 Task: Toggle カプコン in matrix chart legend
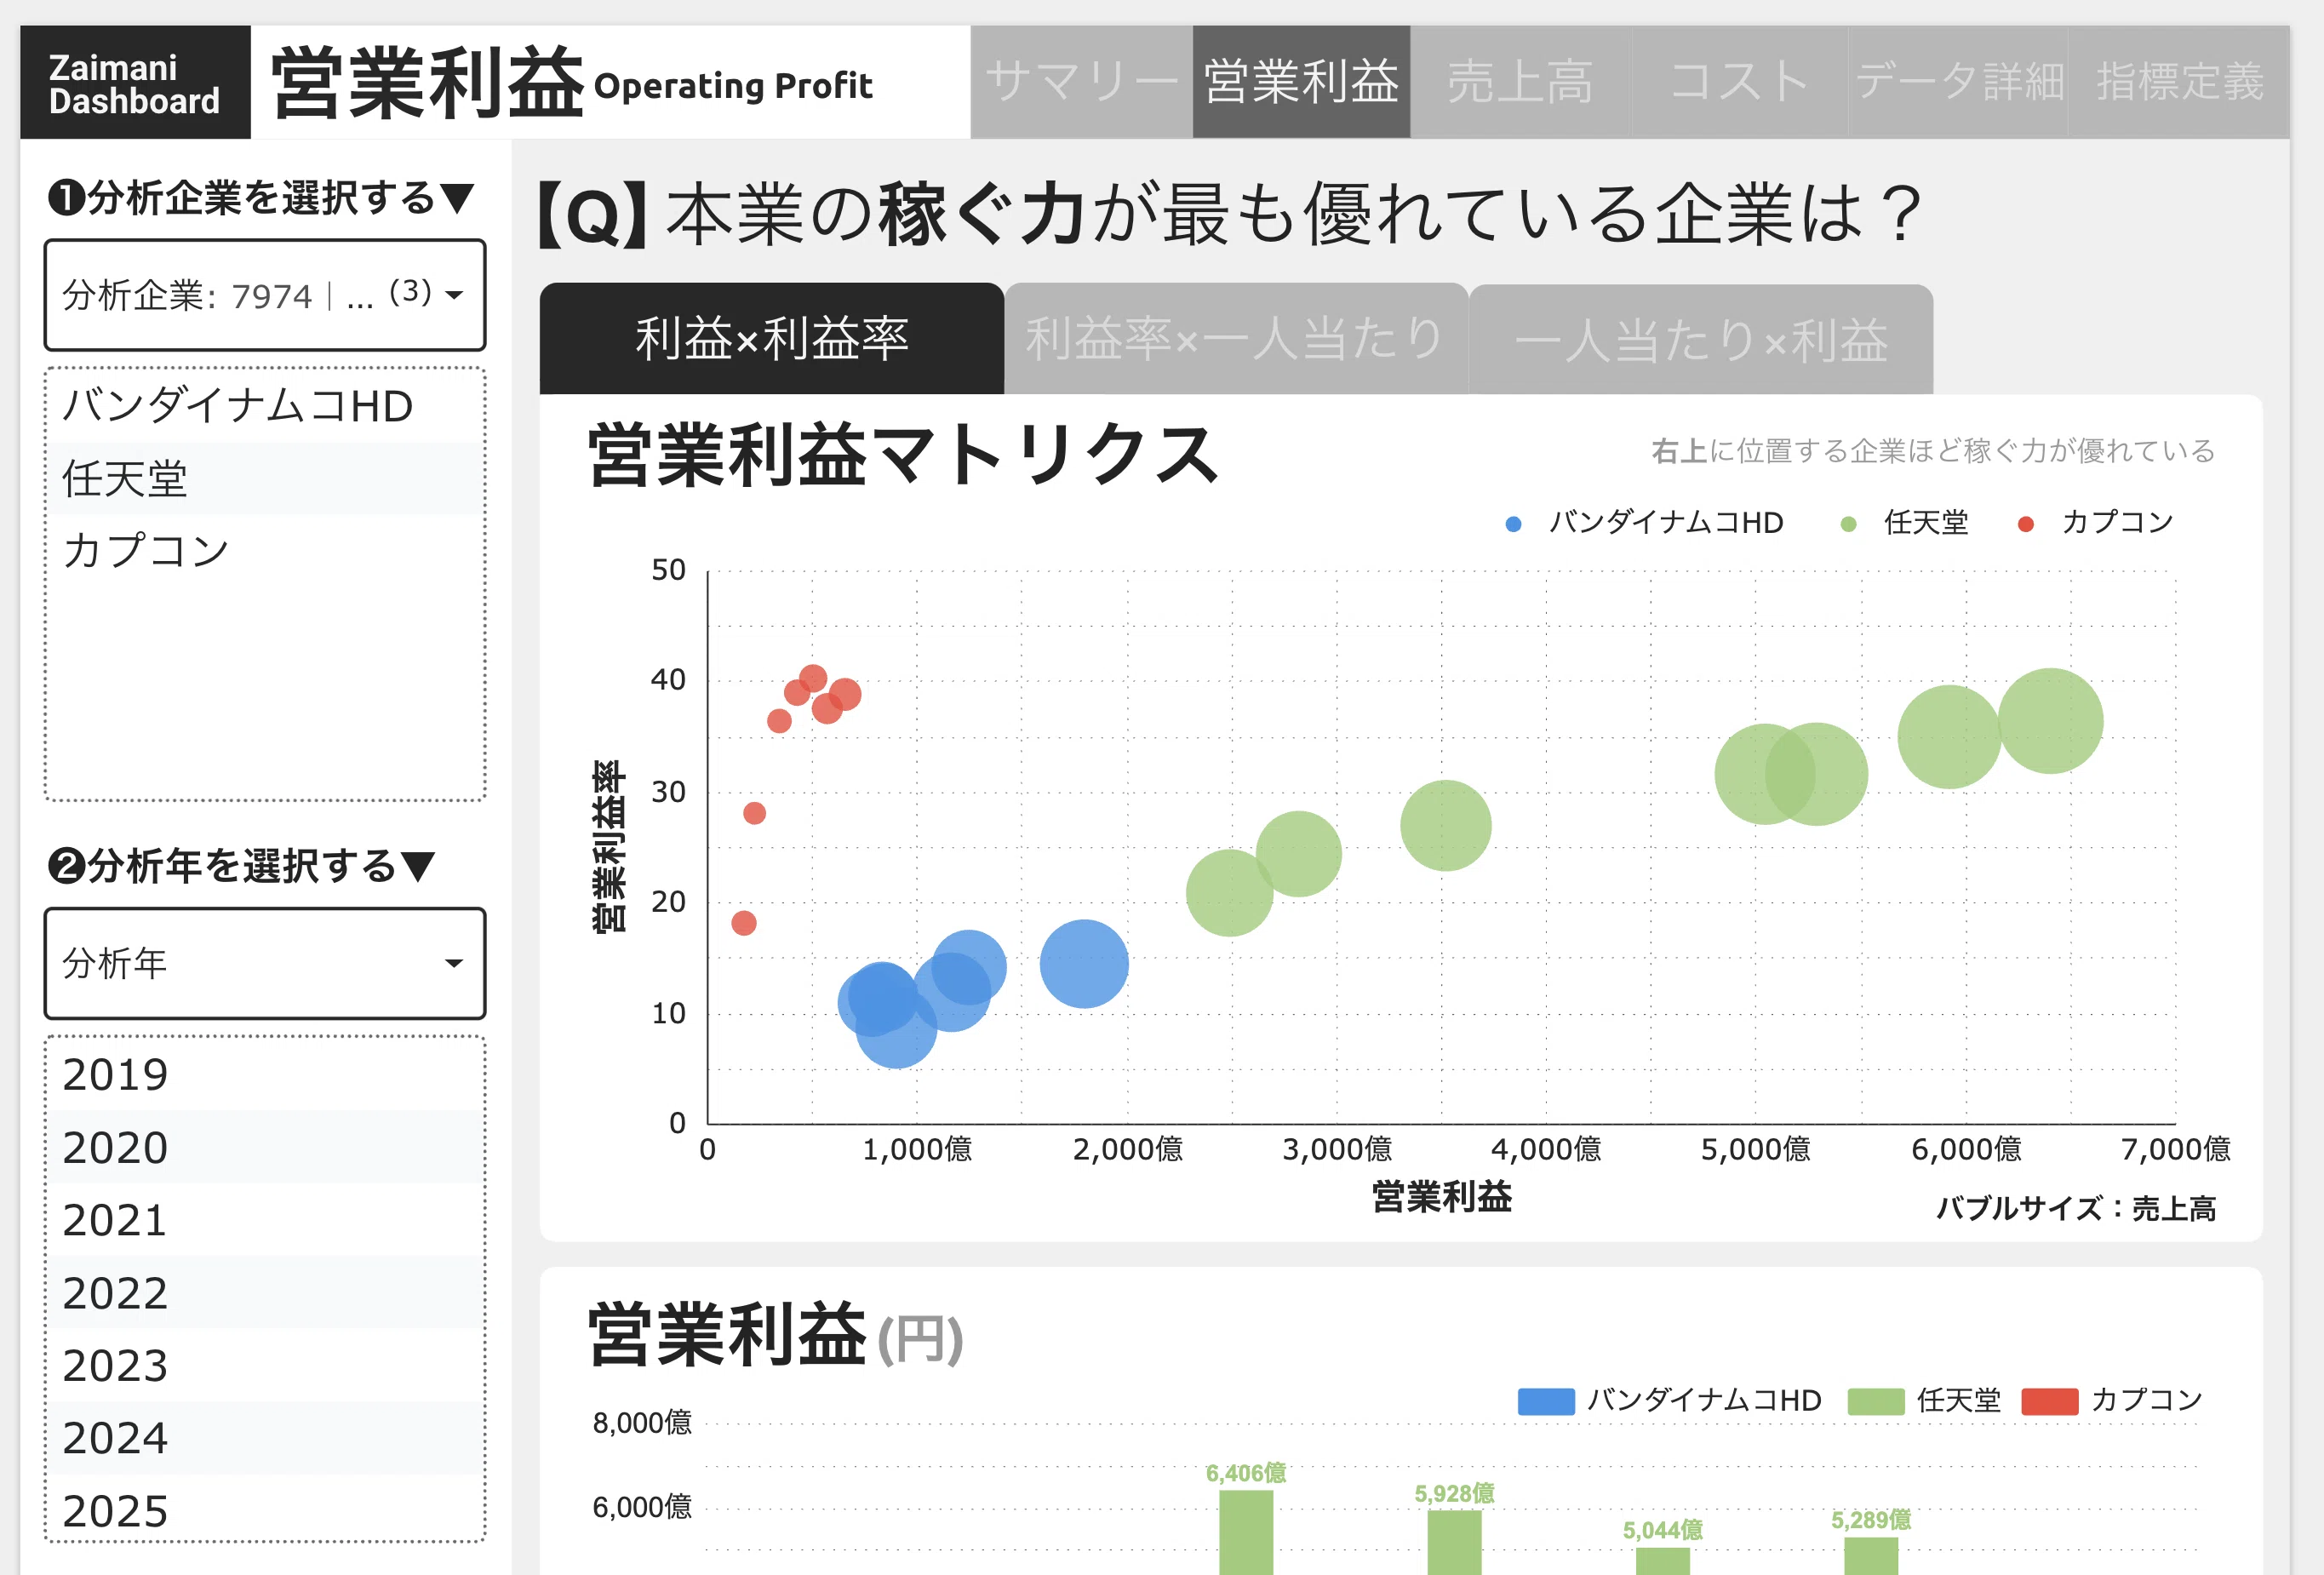pyautogui.click(x=2095, y=523)
